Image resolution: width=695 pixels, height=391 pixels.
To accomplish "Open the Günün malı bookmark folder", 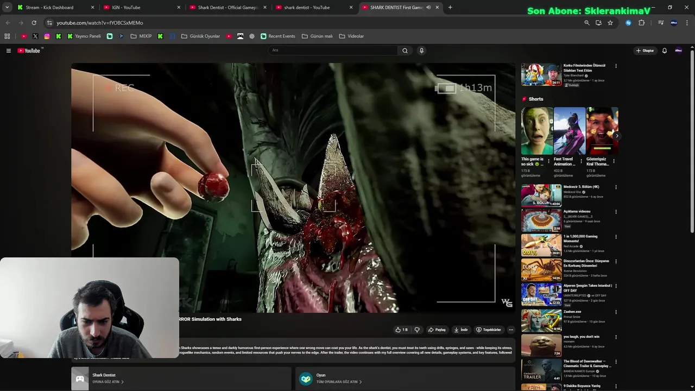I will [318, 36].
